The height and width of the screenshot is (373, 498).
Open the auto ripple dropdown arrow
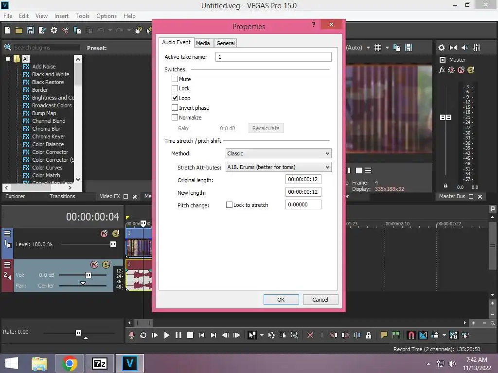(444, 335)
